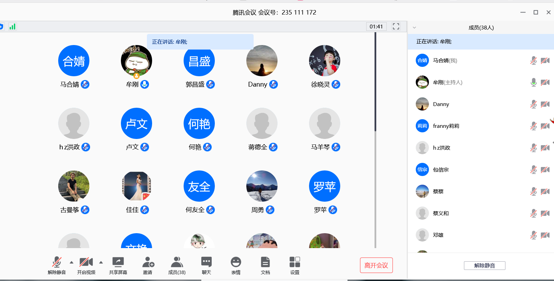Click the participant grid vertical scrollbar
The height and width of the screenshot is (281, 554).
[x=375, y=83]
